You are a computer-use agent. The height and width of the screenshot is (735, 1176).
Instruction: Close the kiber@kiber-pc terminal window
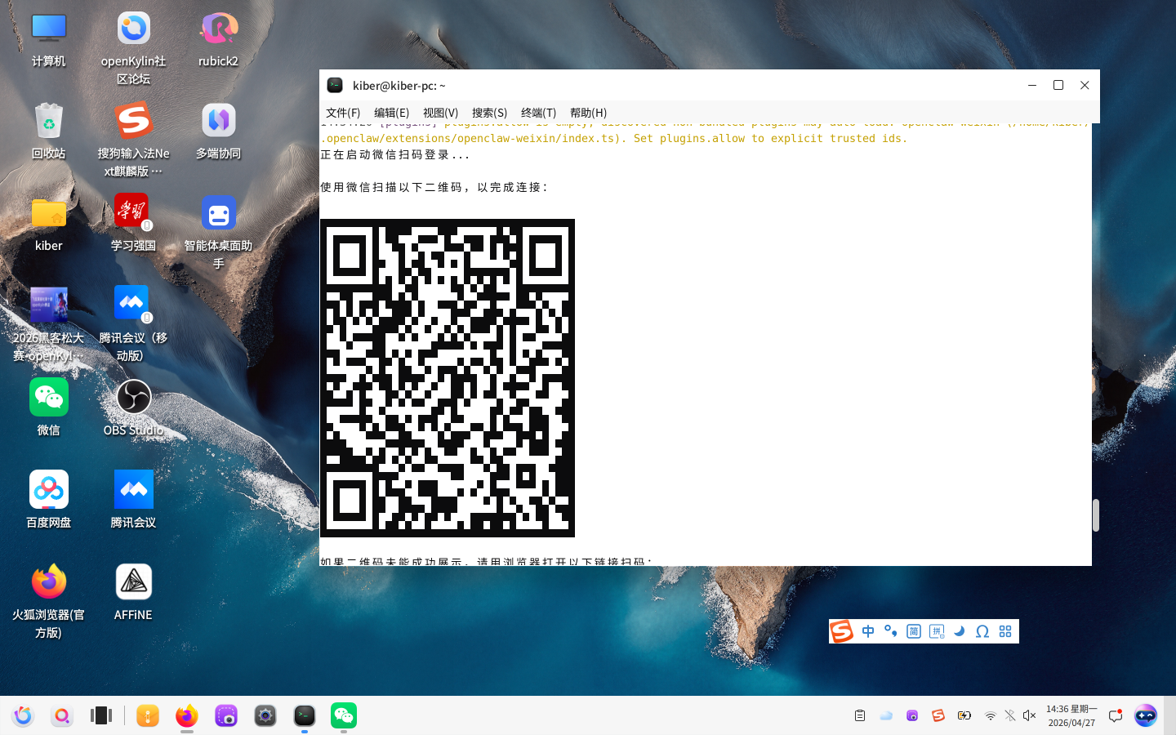[1085, 85]
